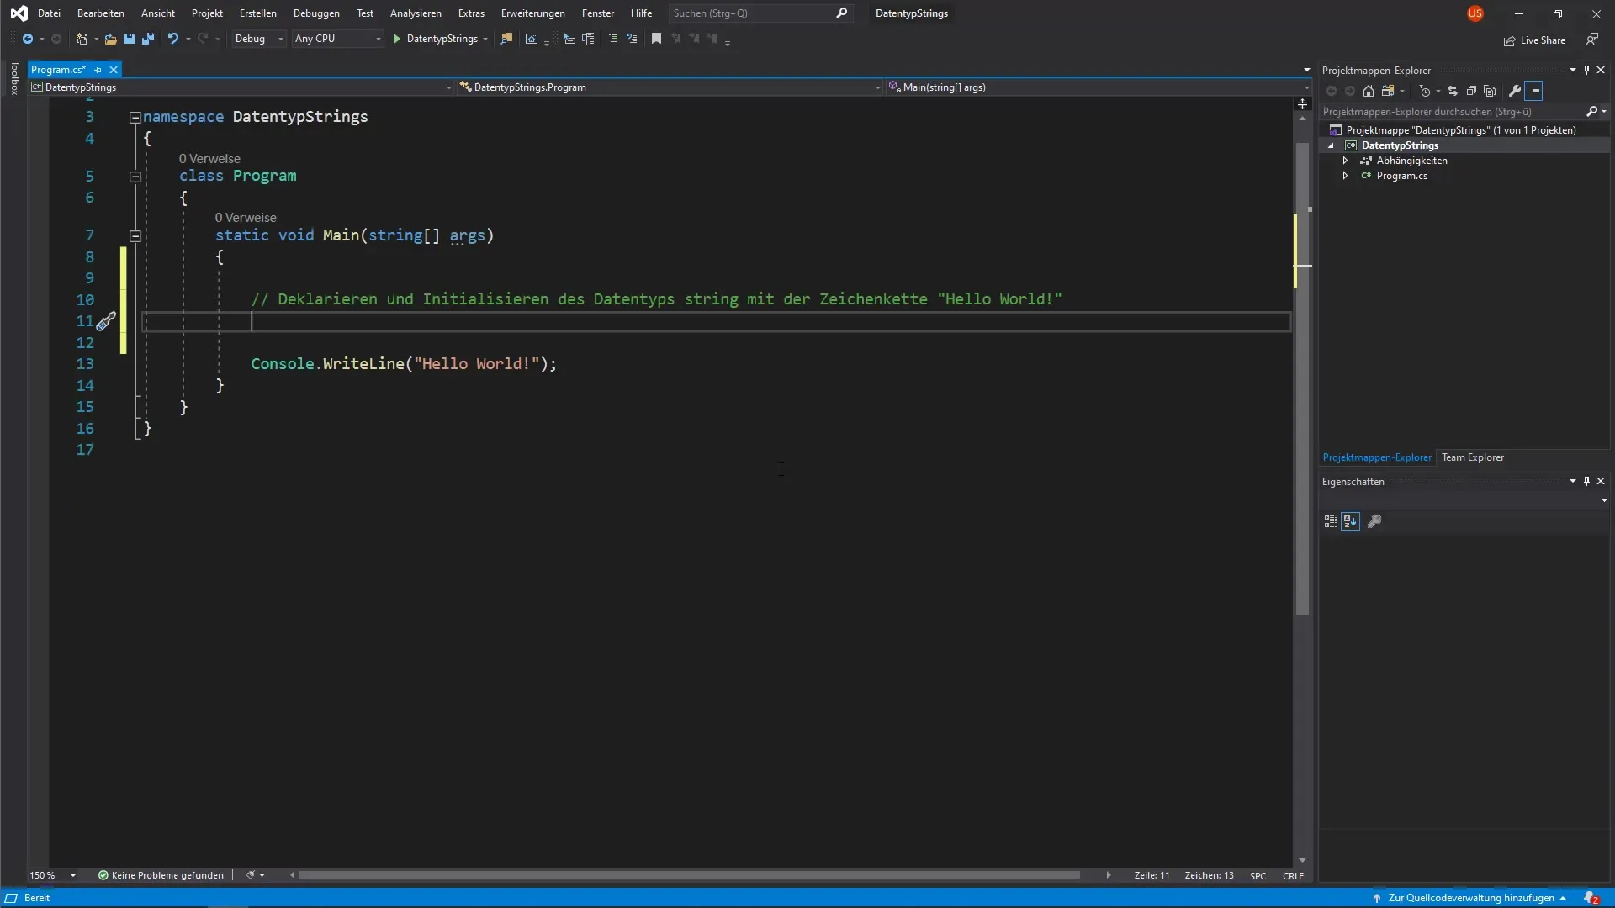Click the Live Share button
This screenshot has width=1615, height=908.
tap(1535, 40)
